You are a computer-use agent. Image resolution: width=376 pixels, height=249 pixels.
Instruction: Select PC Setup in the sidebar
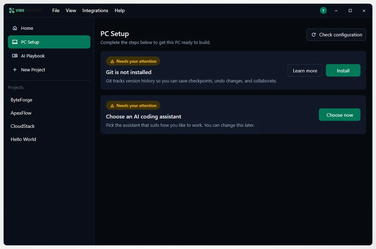[x=49, y=42]
